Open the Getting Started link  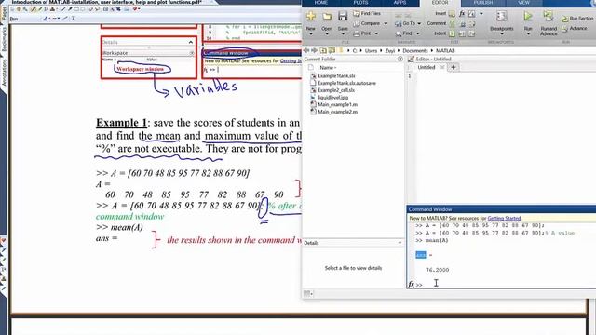[x=504, y=218]
